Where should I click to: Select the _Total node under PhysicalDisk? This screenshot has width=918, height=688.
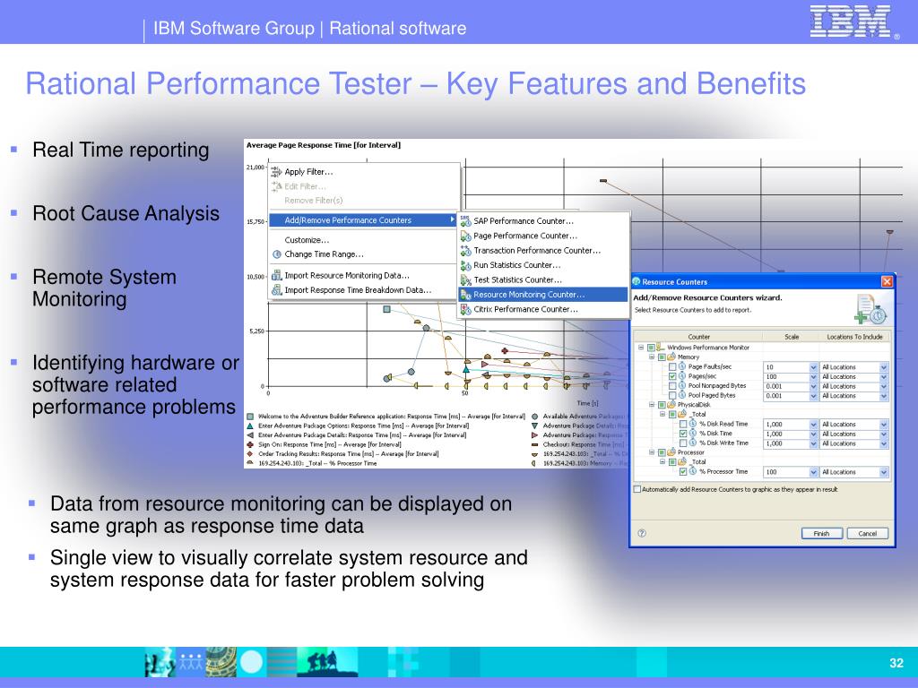tap(699, 414)
